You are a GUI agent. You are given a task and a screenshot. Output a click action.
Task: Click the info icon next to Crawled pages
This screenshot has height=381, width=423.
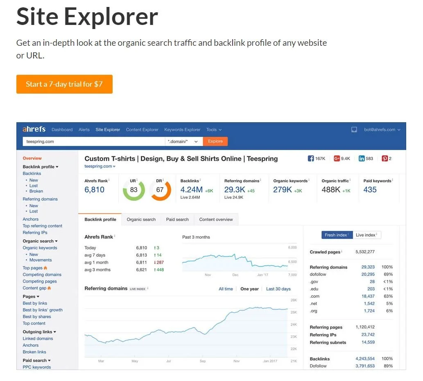pyautogui.click(x=342, y=251)
